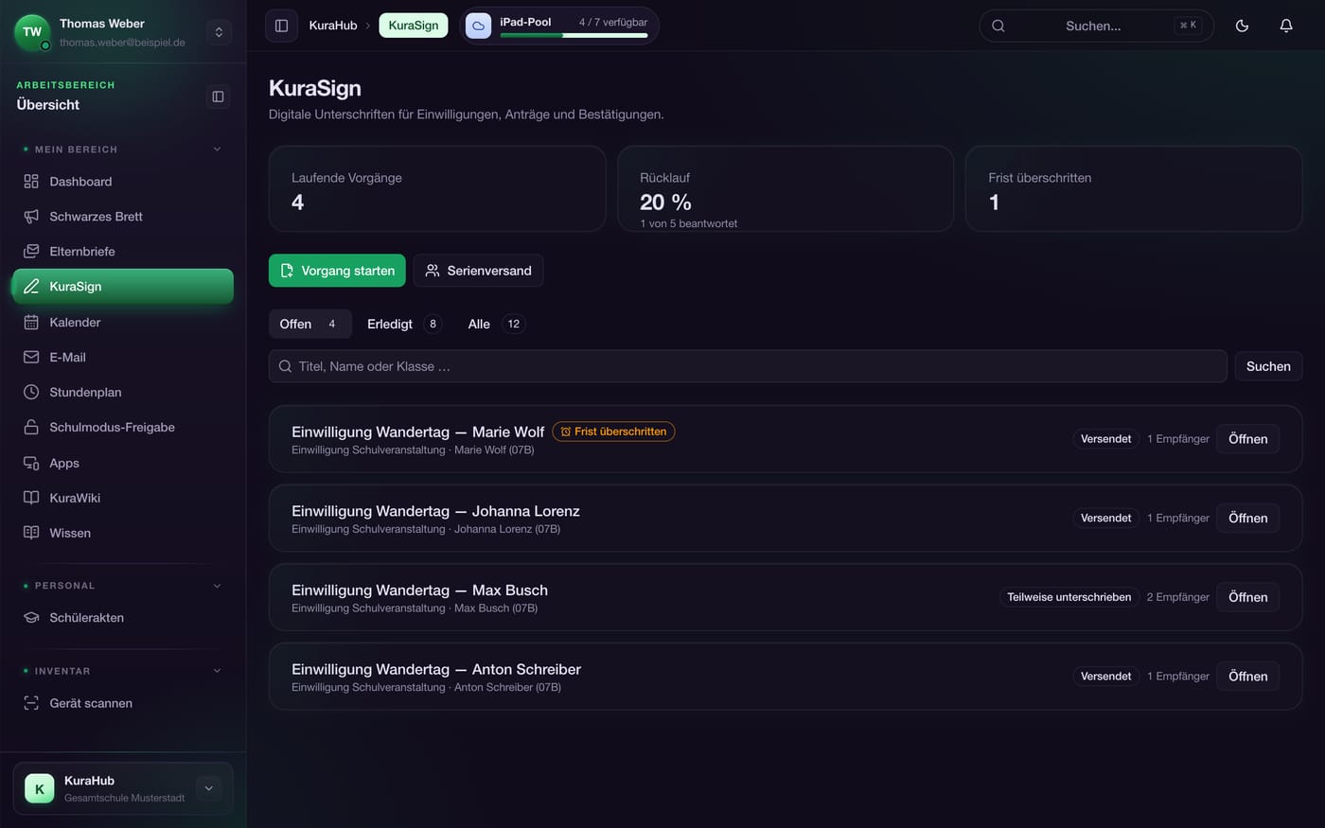Screen dimensions: 1325x828
Task: Open Schwarzes Brett megaphone icon
Action: click(x=31, y=217)
